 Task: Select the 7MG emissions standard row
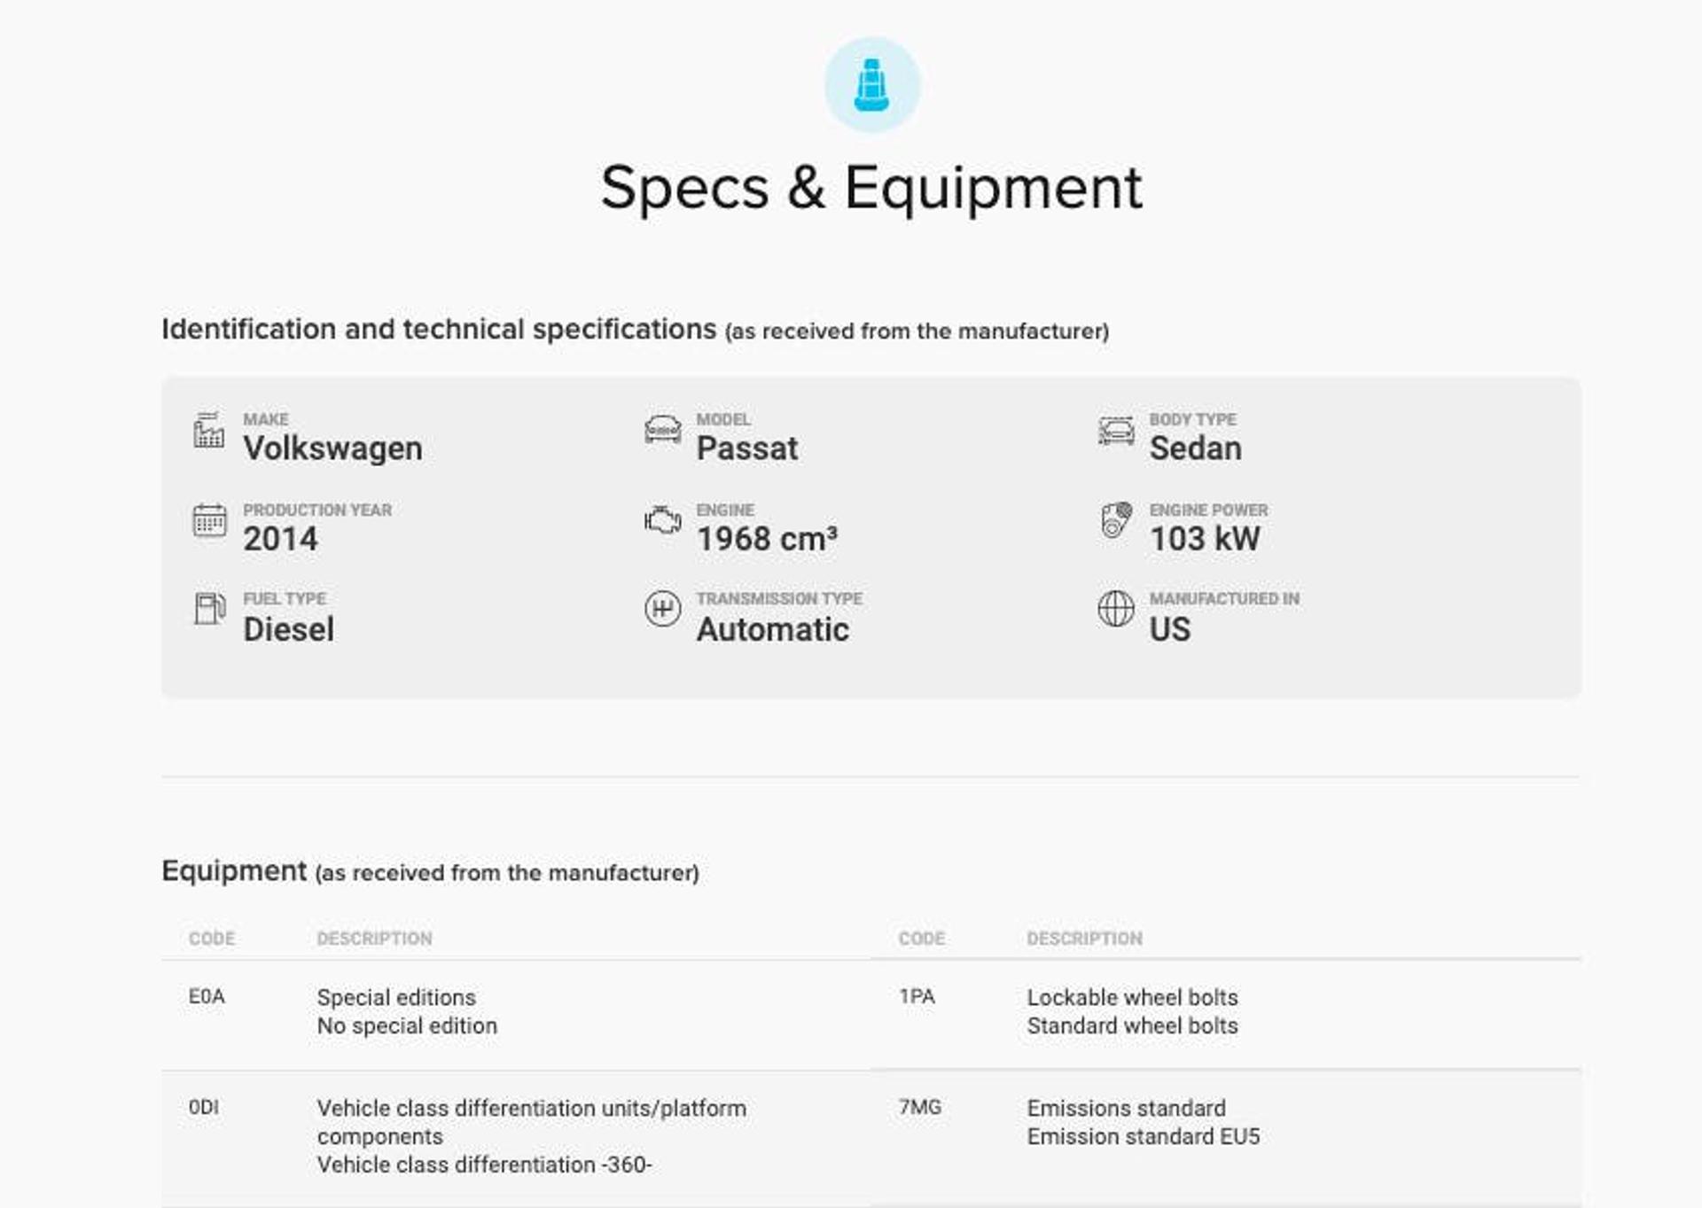tap(1143, 1122)
